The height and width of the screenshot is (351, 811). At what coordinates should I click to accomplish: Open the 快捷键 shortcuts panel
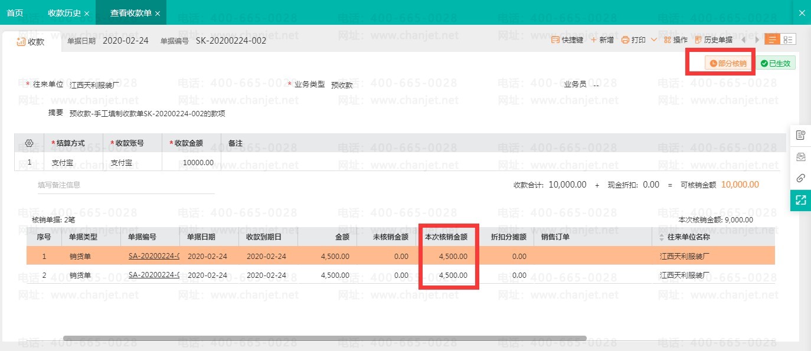[x=567, y=40]
